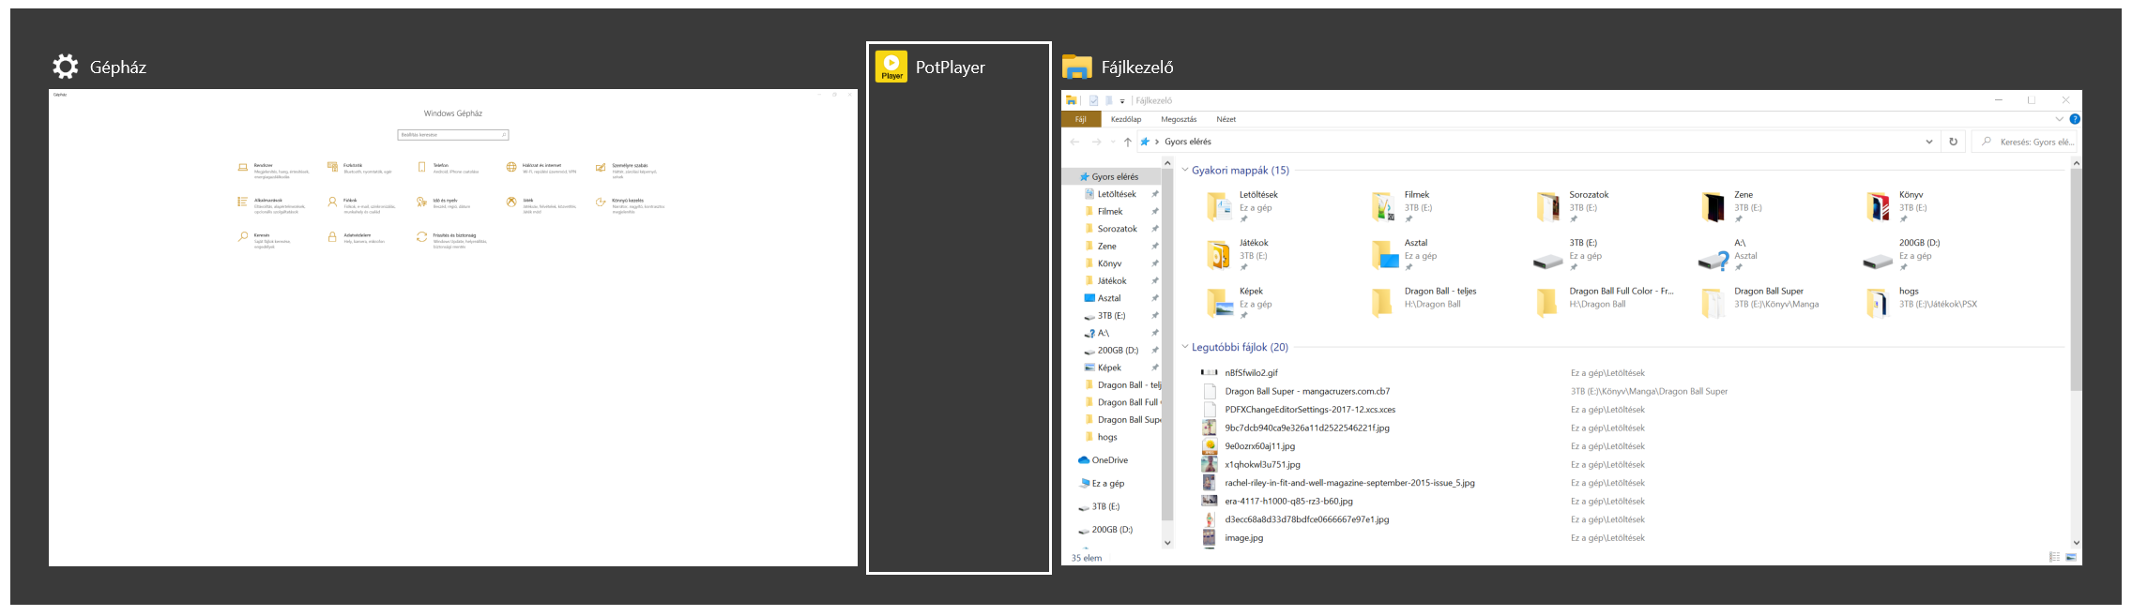
Task: Click Properties checkmark icon in Fájlkezelő title bar
Action: 1093,100
